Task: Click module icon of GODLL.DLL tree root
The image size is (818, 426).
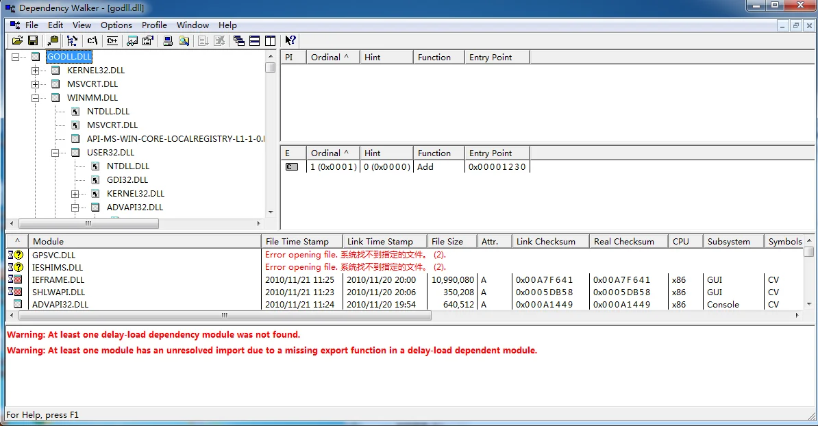Action: pos(36,56)
